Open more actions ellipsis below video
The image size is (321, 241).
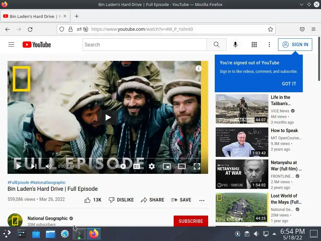202,200
